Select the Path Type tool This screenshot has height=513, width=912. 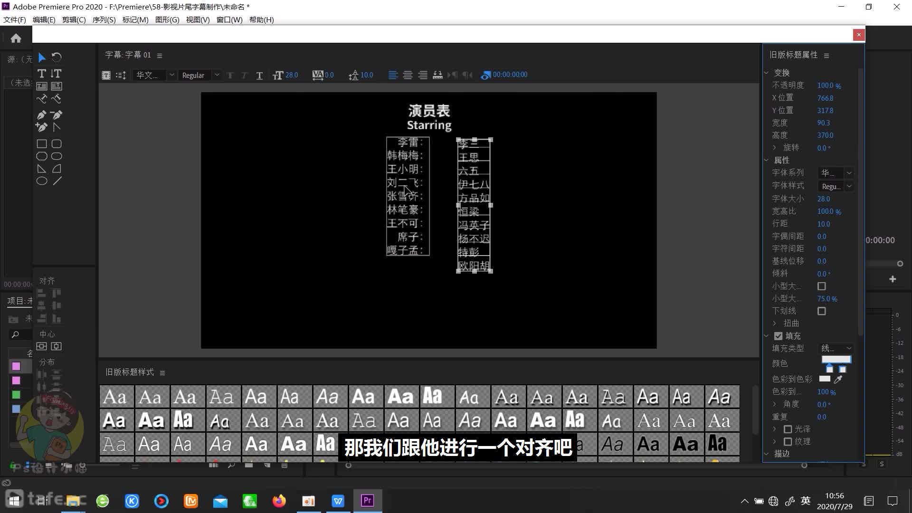point(42,99)
